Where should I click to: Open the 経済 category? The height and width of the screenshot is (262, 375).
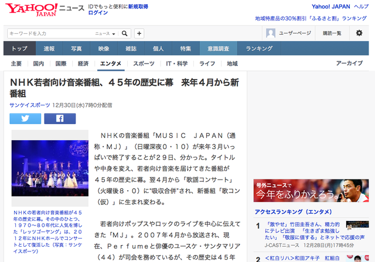click(x=83, y=64)
